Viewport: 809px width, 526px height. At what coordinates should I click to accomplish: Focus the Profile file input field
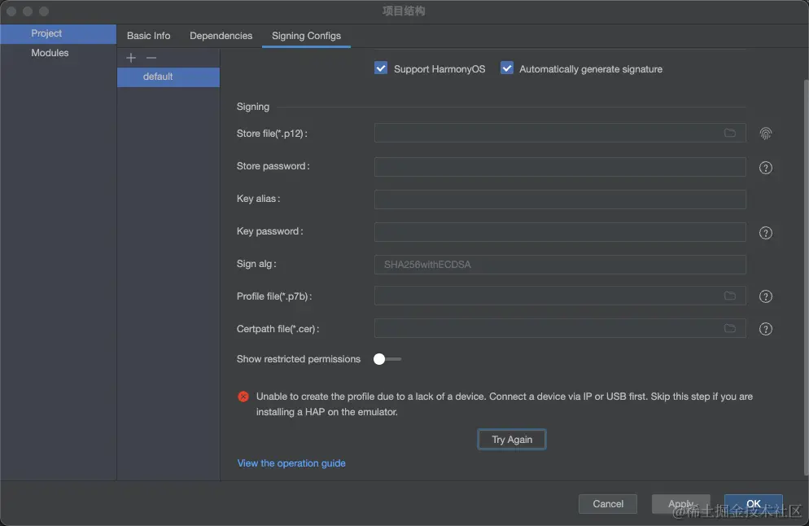[560, 296]
